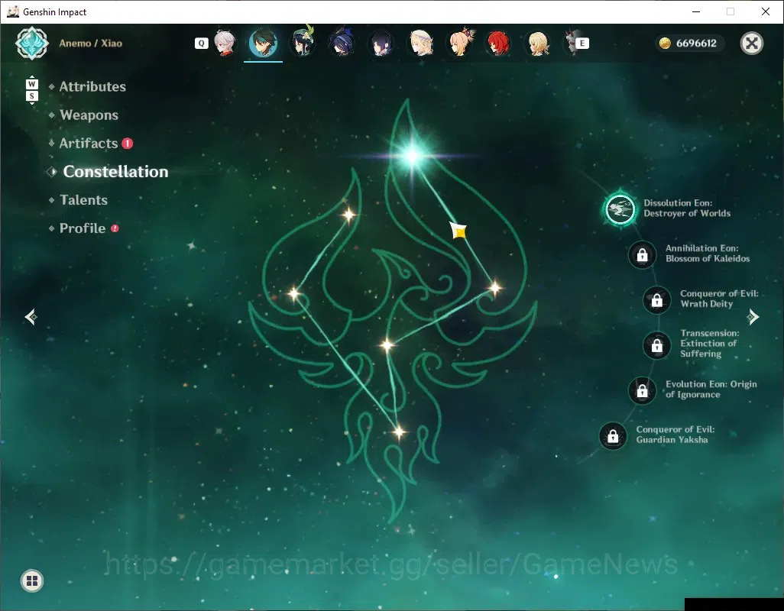Click the 'Anemo / Xiao' title text

[90, 43]
